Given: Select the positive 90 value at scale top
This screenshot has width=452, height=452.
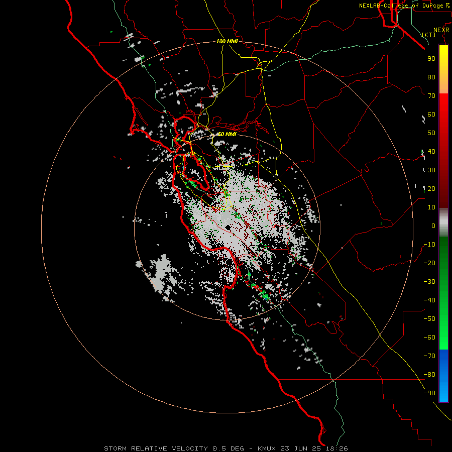Looking at the screenshot, I should [431, 59].
